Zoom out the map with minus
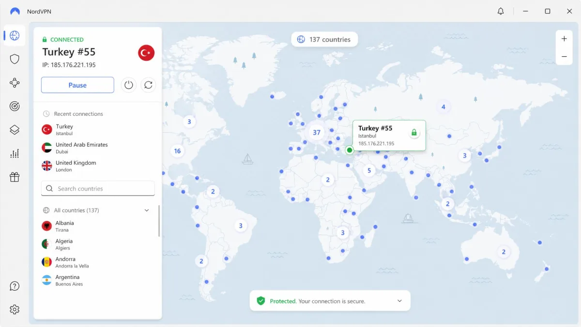The width and height of the screenshot is (581, 327). (564, 57)
